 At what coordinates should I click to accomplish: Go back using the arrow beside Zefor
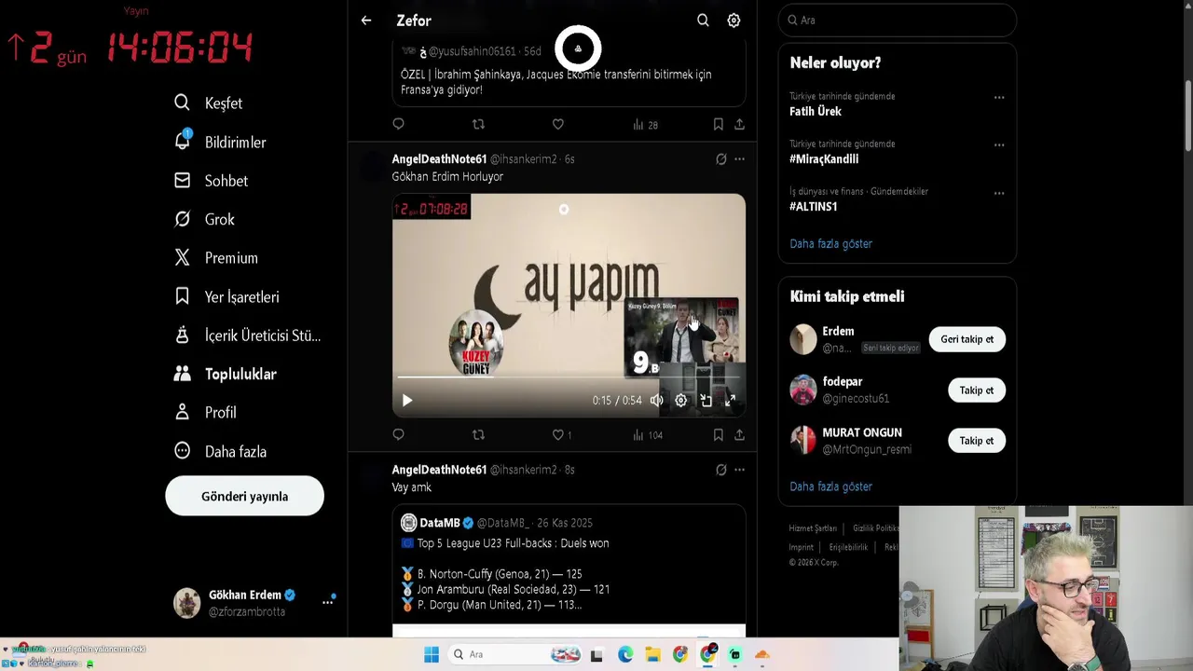pyautogui.click(x=366, y=21)
